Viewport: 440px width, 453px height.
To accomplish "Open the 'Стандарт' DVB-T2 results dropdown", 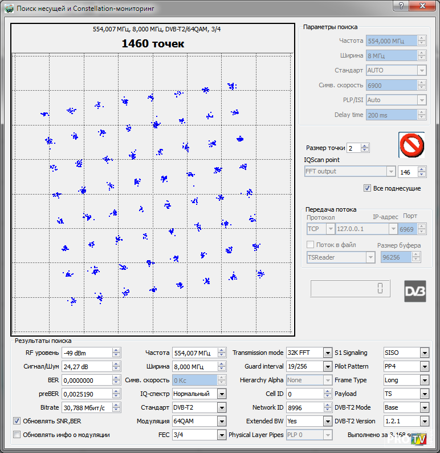I will pos(222,407).
